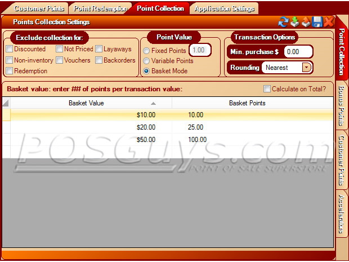Image resolution: width=349 pixels, height=262 pixels.
Task: Click row selector of the $50.00 row
Action: click(6, 140)
